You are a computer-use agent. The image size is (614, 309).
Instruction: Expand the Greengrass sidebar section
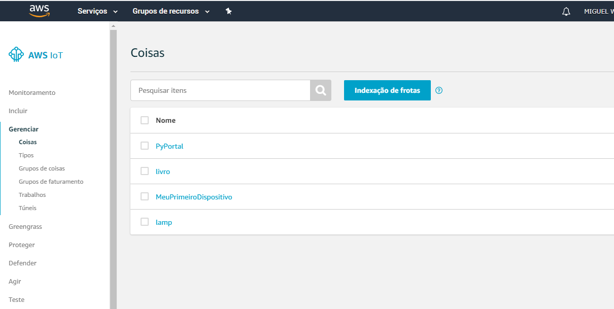25,227
